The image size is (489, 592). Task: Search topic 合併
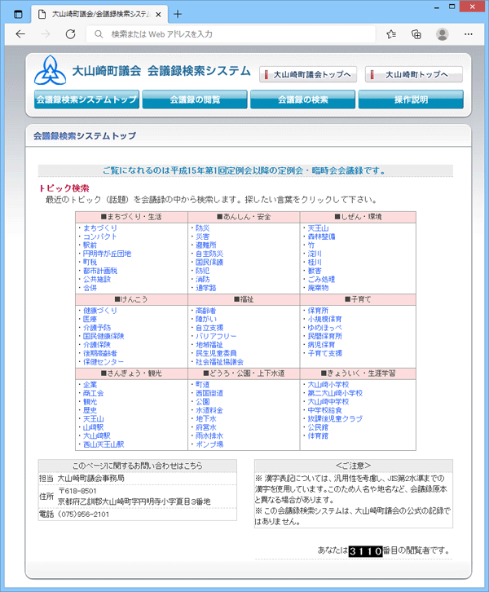[90, 288]
